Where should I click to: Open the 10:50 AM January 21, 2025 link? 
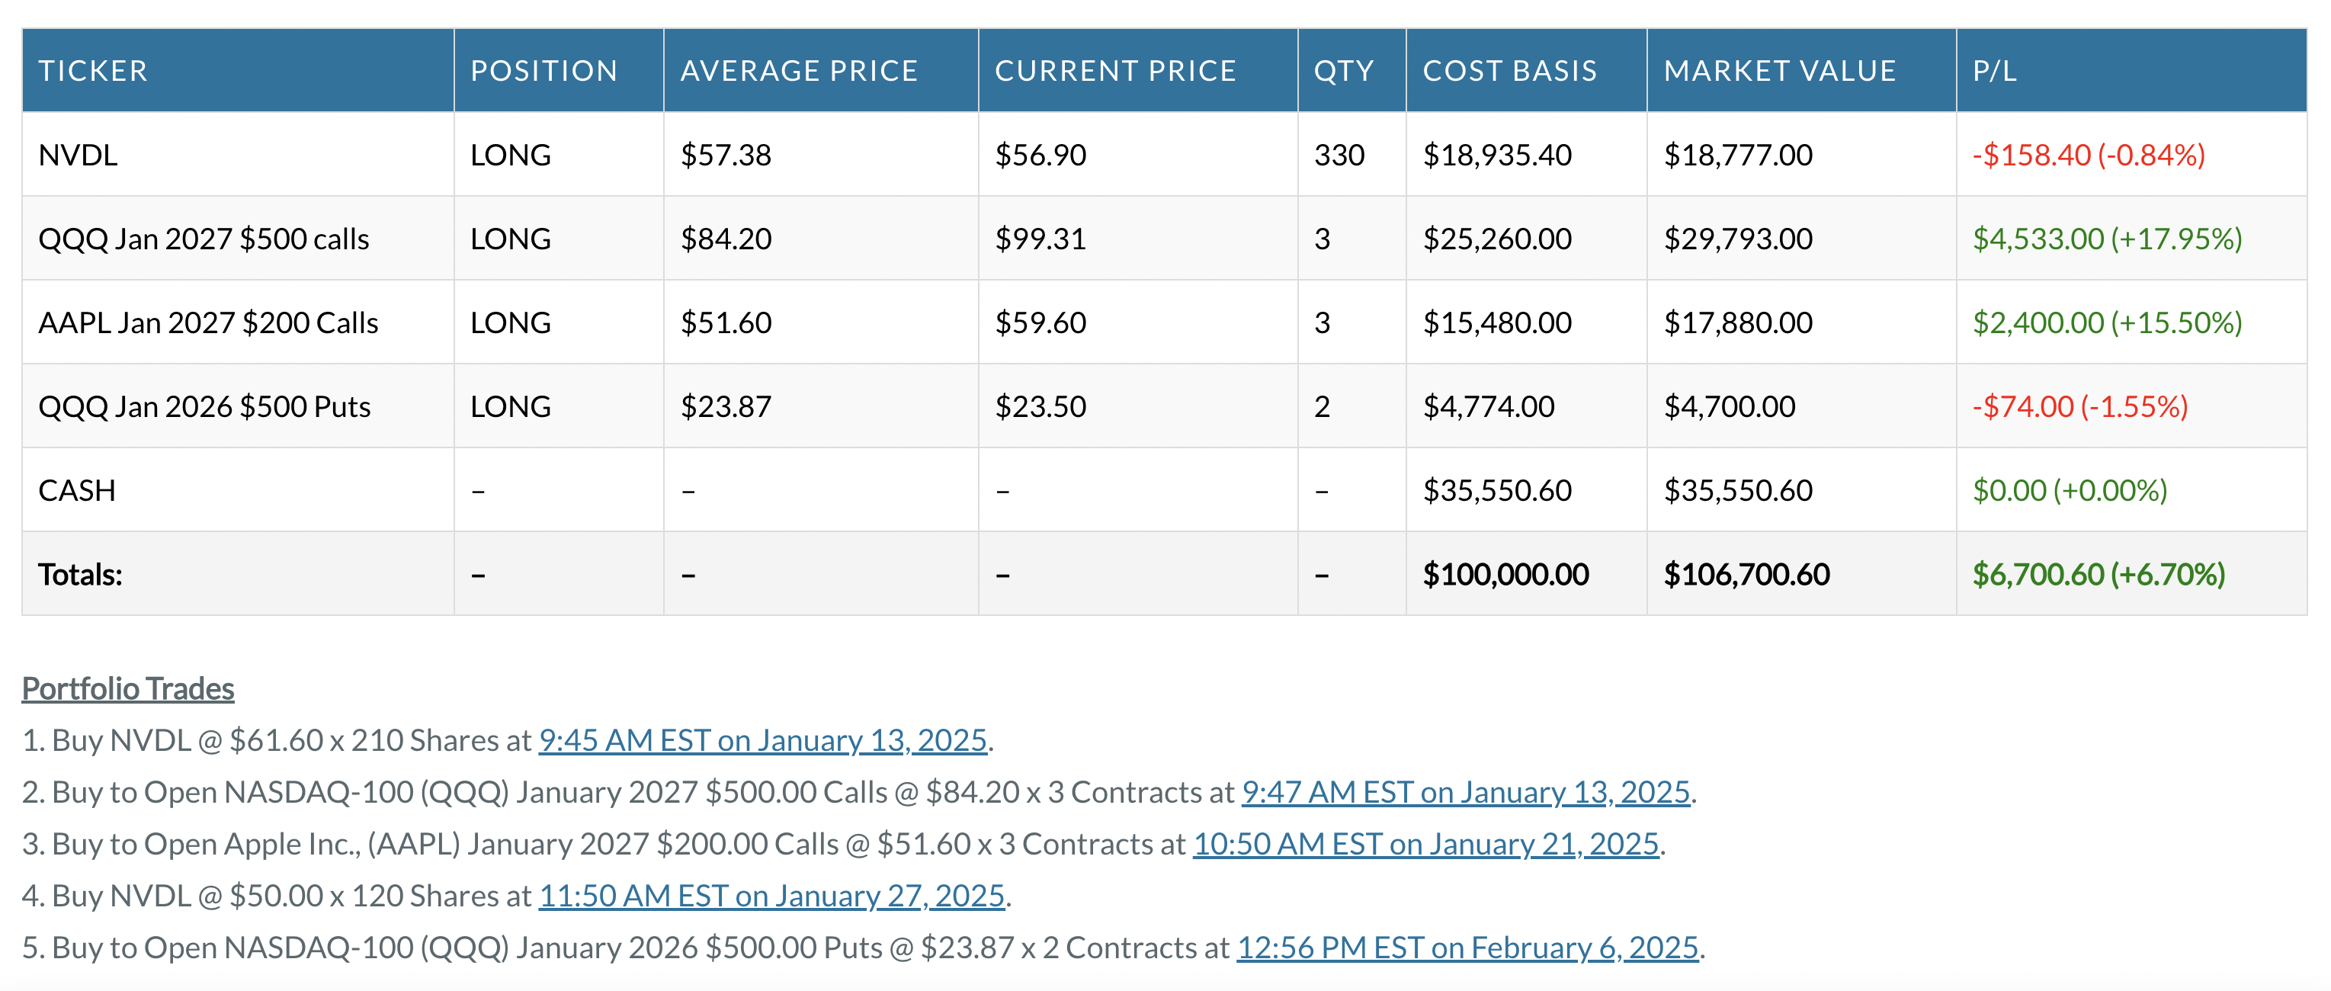[x=1425, y=843]
